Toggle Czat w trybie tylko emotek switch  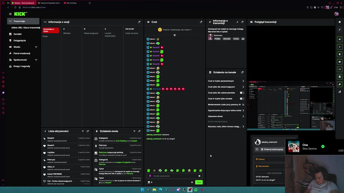point(242,99)
